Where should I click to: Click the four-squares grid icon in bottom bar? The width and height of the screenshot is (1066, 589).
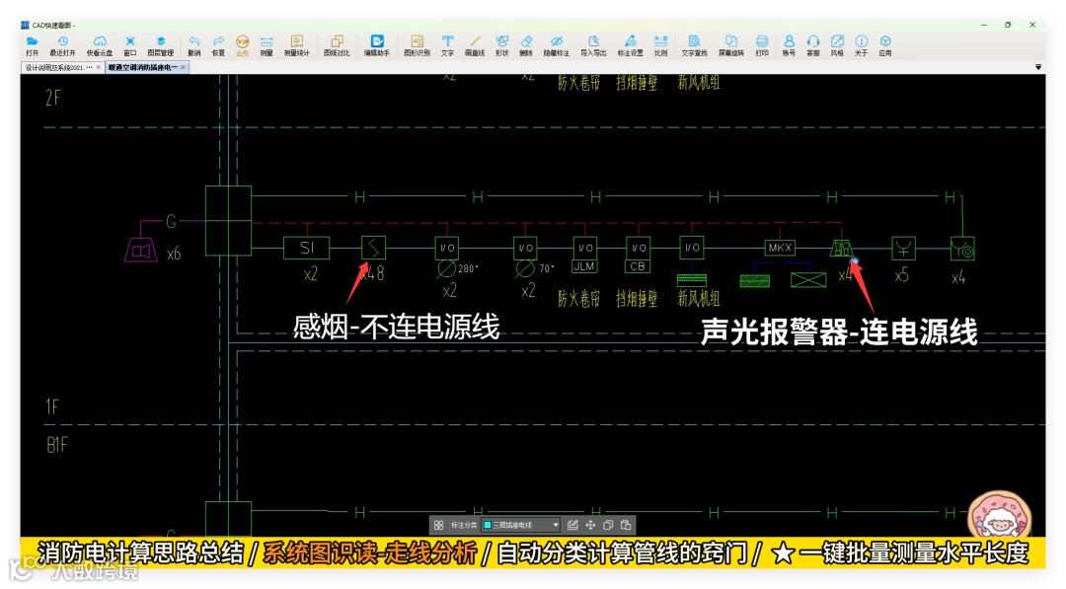[438, 525]
